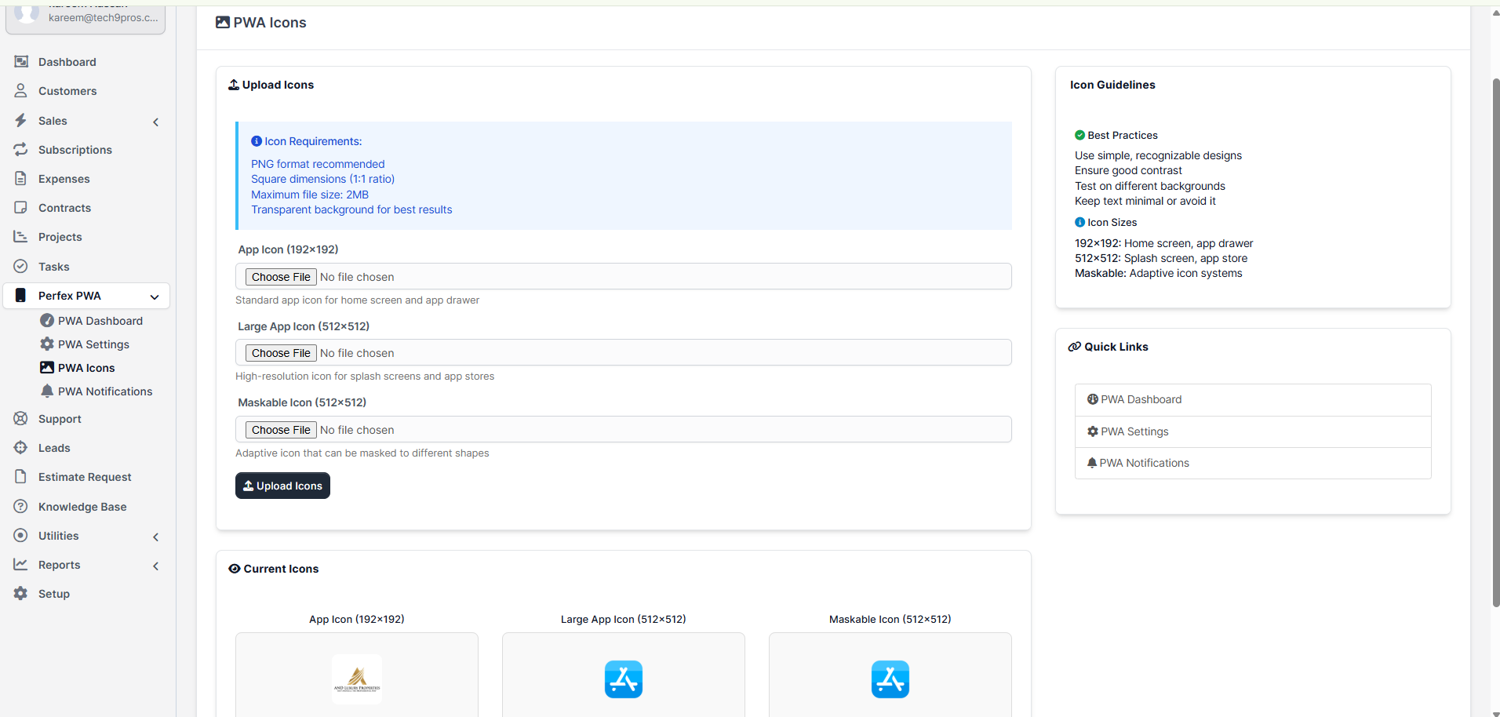Click the 'Transparent background for best results' text

coord(351,209)
